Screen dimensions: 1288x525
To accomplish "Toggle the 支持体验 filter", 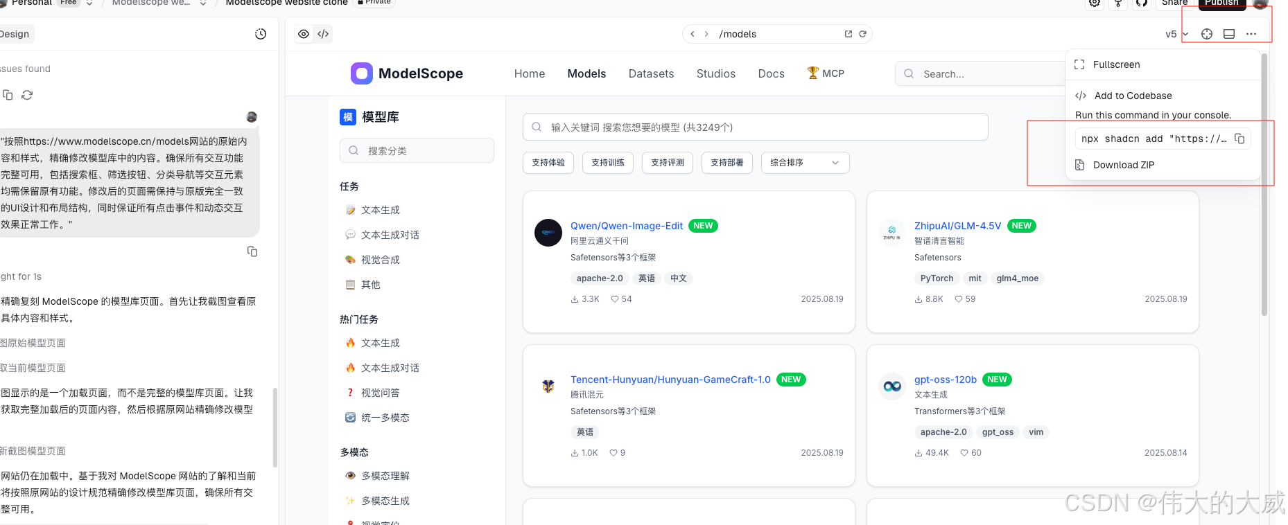I will (x=548, y=163).
